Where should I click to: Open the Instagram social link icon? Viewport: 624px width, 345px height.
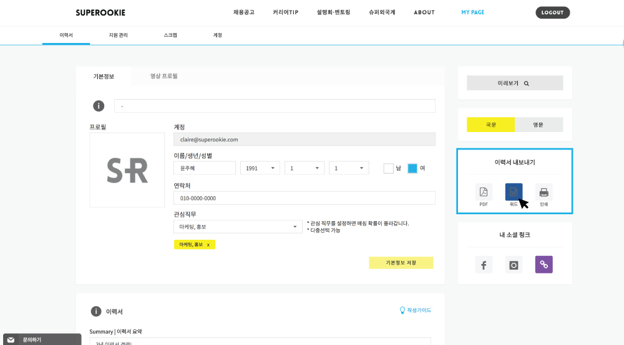pyautogui.click(x=514, y=265)
